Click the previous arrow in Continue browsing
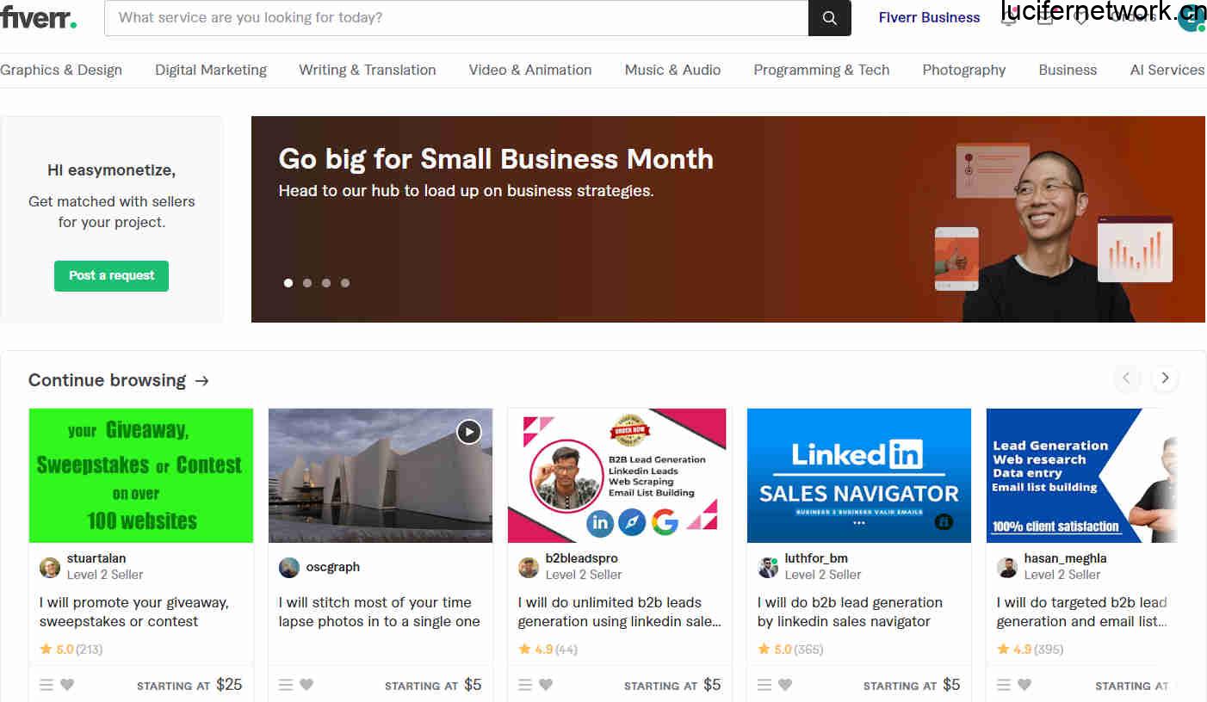Image resolution: width=1207 pixels, height=702 pixels. click(x=1126, y=378)
